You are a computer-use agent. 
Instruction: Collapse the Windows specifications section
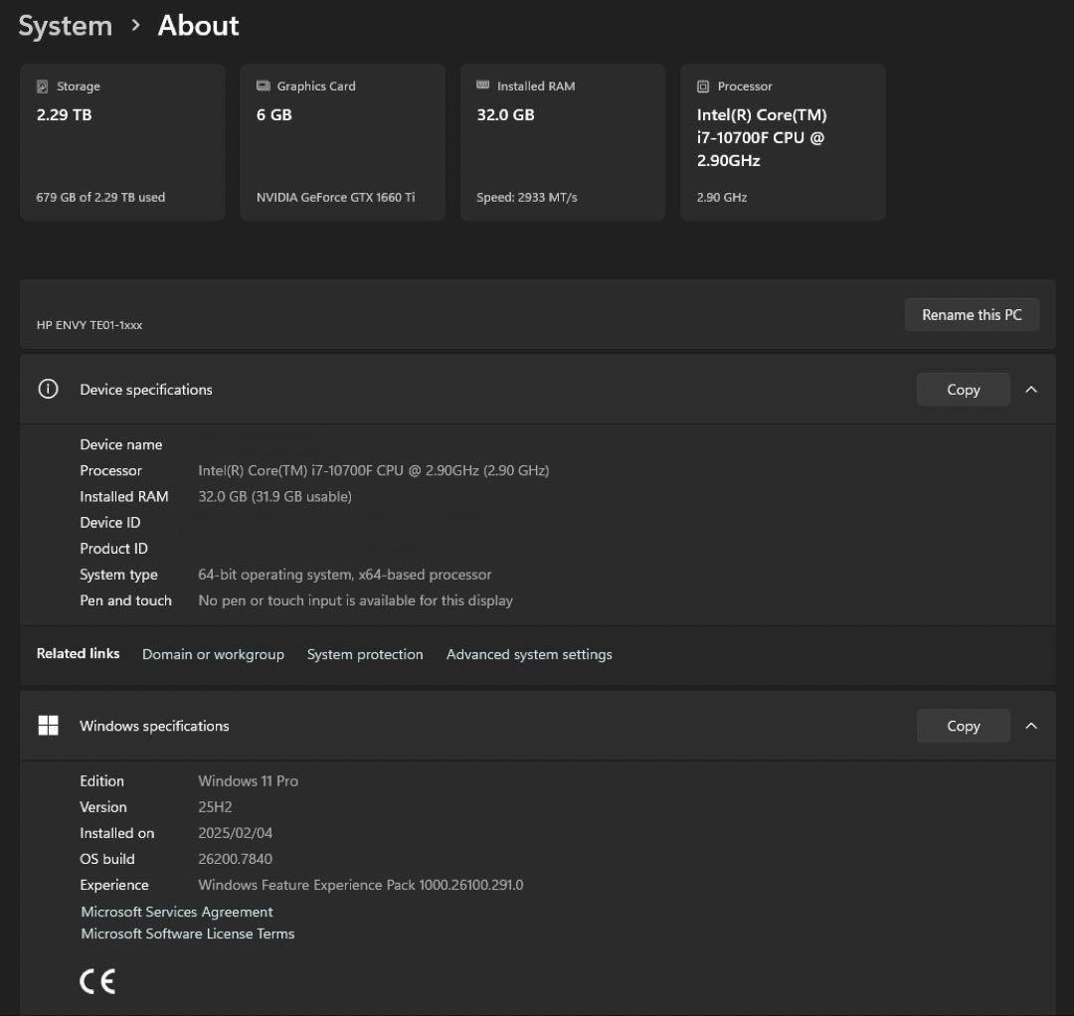[x=1031, y=725]
